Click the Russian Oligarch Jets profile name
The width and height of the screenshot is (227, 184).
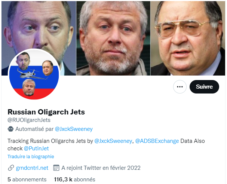(46, 112)
